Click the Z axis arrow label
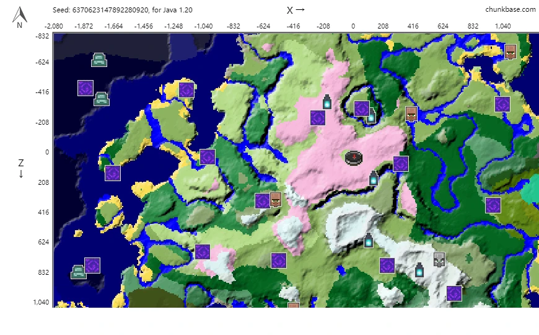Screen dimensions: 539x335 tap(21, 168)
